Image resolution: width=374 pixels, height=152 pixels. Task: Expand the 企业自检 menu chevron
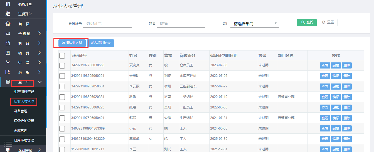coord(40,150)
